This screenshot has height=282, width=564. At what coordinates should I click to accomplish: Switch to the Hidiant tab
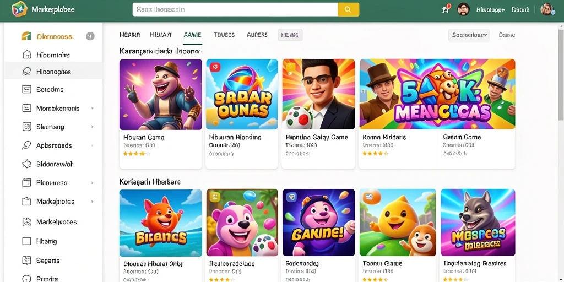tap(160, 35)
